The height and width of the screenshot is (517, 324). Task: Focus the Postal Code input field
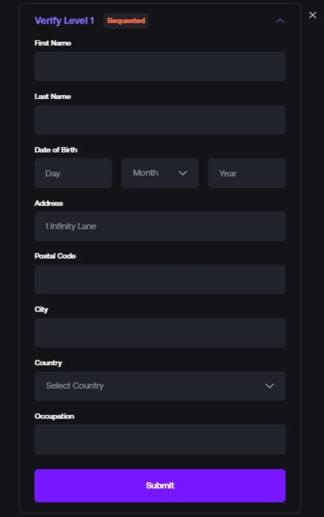(x=159, y=279)
